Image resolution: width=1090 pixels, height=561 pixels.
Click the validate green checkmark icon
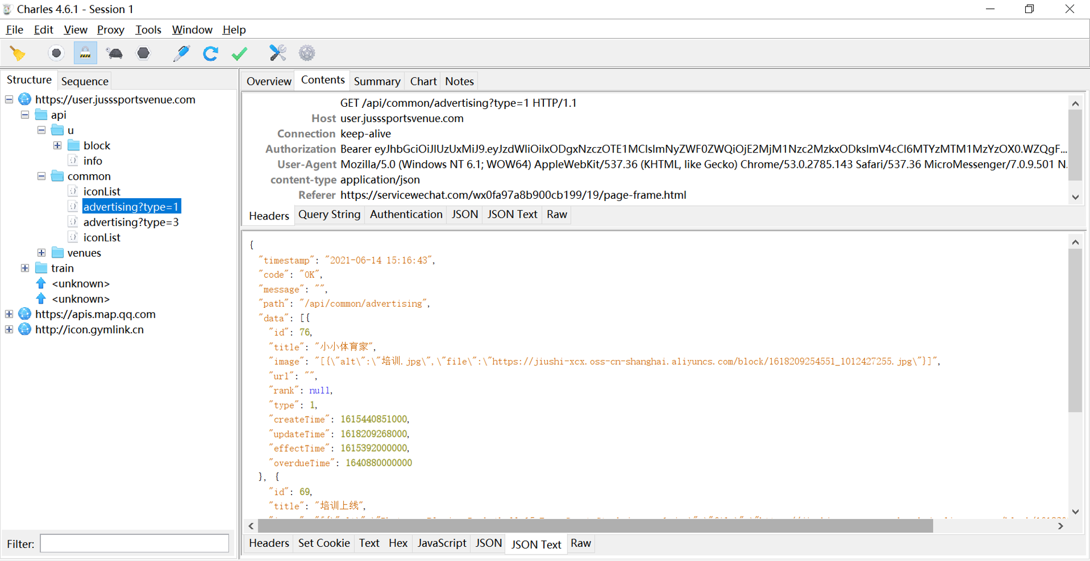(x=240, y=53)
